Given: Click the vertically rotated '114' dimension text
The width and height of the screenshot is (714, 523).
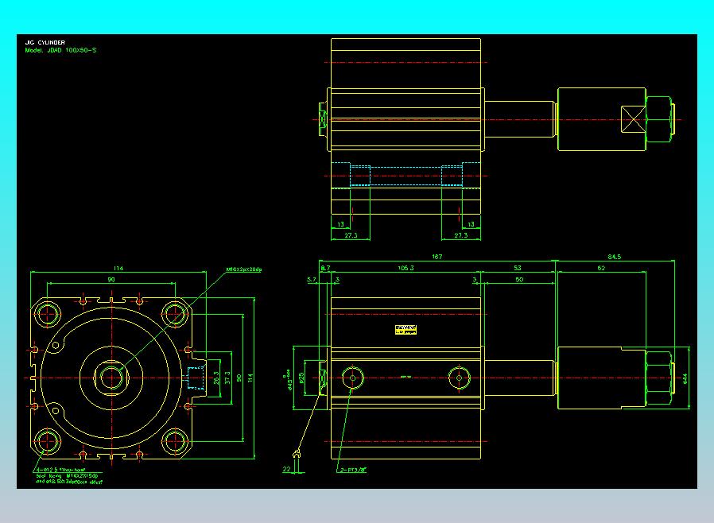Looking at the screenshot, I should pyautogui.click(x=250, y=378).
